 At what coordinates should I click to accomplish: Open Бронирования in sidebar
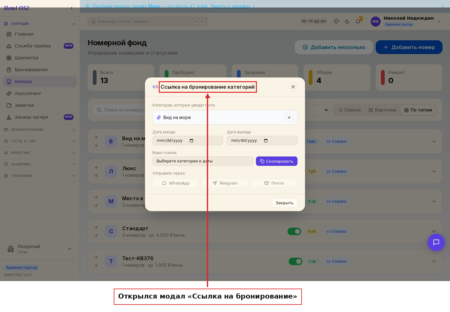(40, 70)
